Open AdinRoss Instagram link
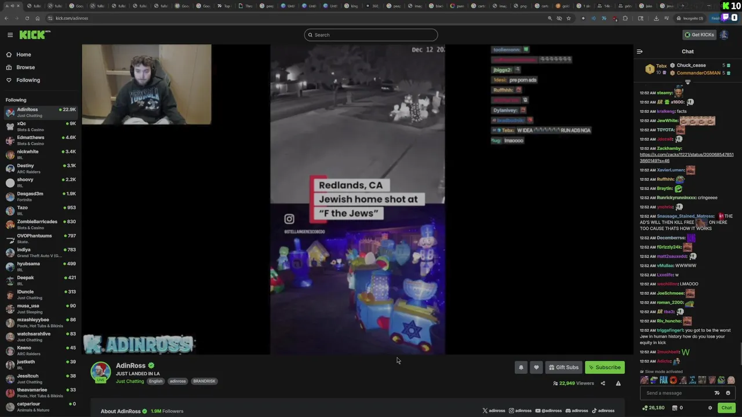 [x=520, y=411]
